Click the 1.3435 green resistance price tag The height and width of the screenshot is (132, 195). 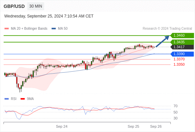pos(182,42)
